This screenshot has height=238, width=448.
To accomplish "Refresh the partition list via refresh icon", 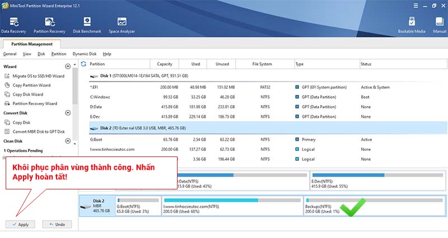I will pos(83,64).
